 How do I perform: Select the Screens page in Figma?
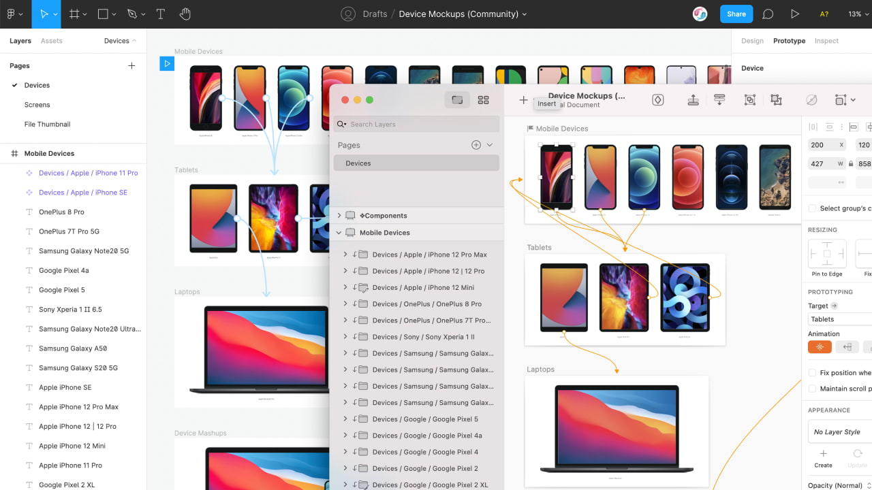tap(37, 105)
